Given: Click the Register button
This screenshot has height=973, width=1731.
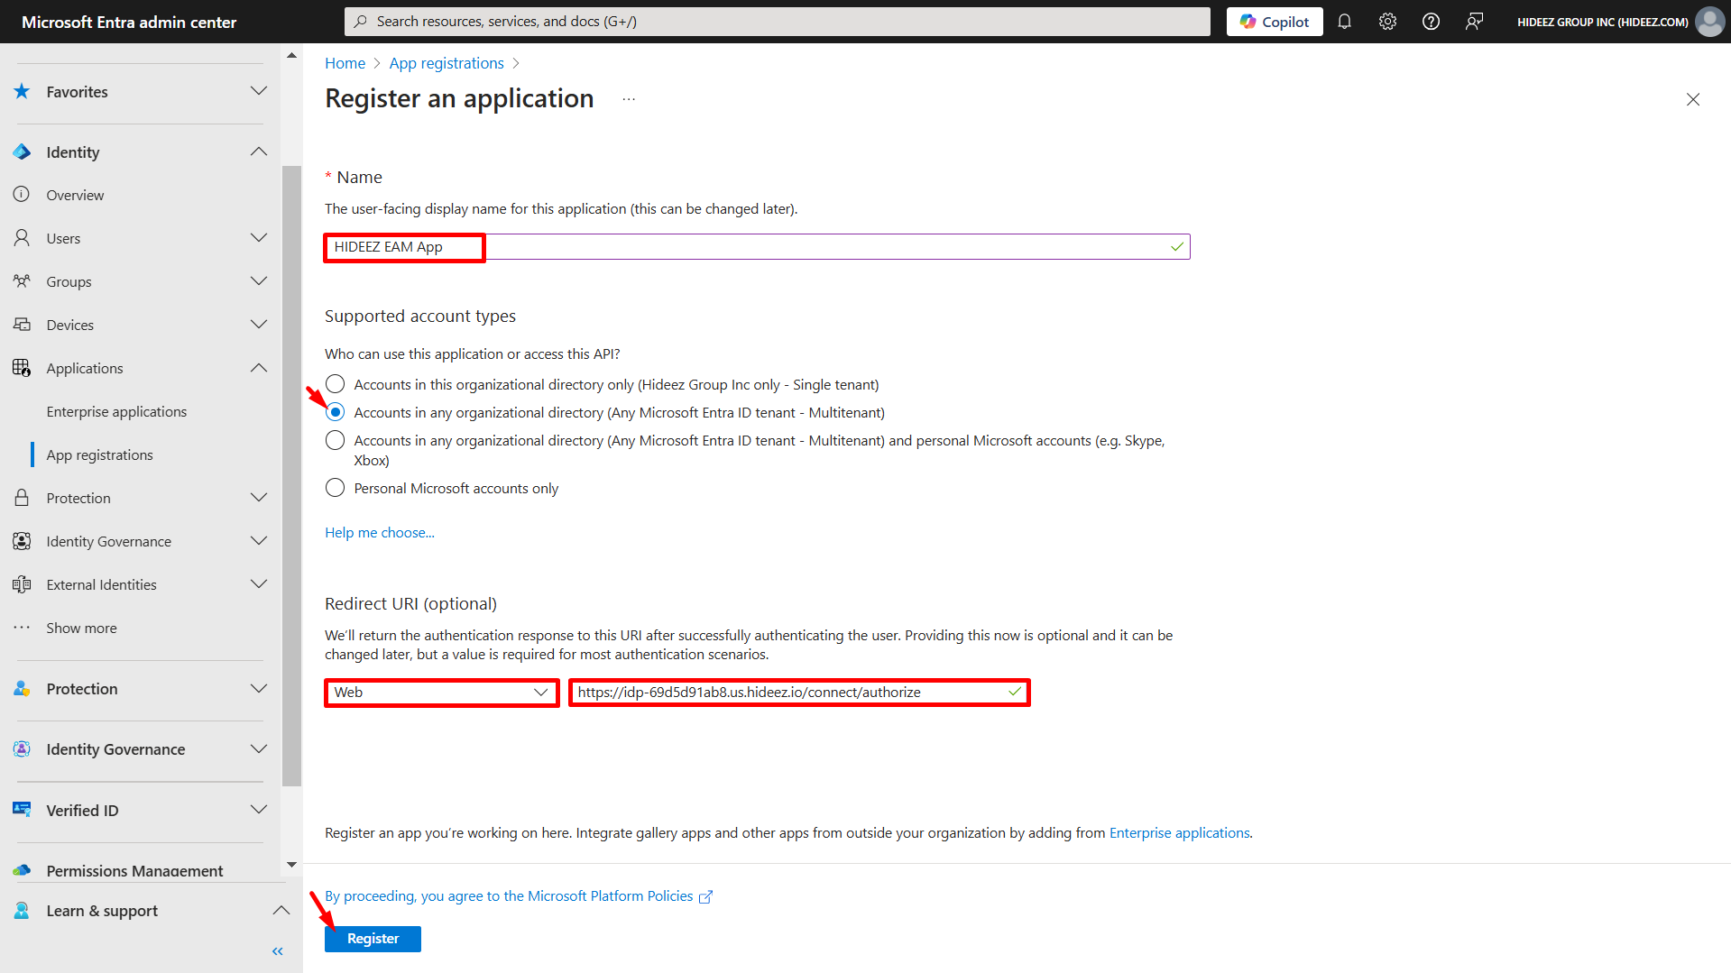Looking at the screenshot, I should (373, 939).
